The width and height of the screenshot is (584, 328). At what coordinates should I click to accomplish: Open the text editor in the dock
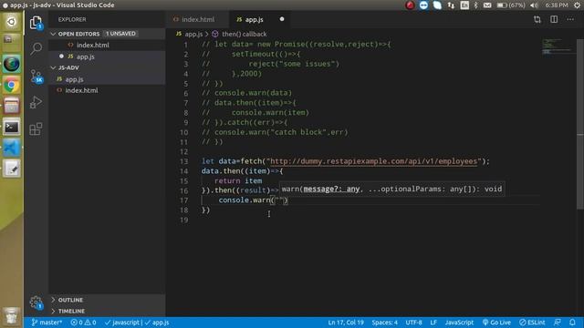(12, 169)
